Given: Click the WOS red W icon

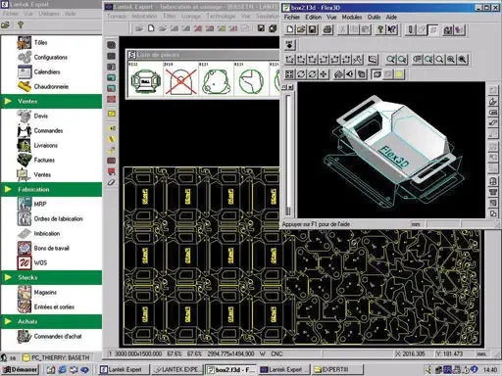Looking at the screenshot, I should coord(25,262).
